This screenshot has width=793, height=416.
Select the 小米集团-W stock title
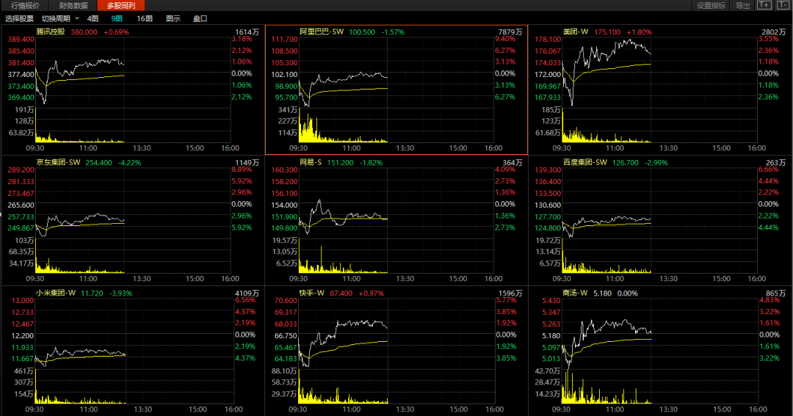click(x=56, y=293)
